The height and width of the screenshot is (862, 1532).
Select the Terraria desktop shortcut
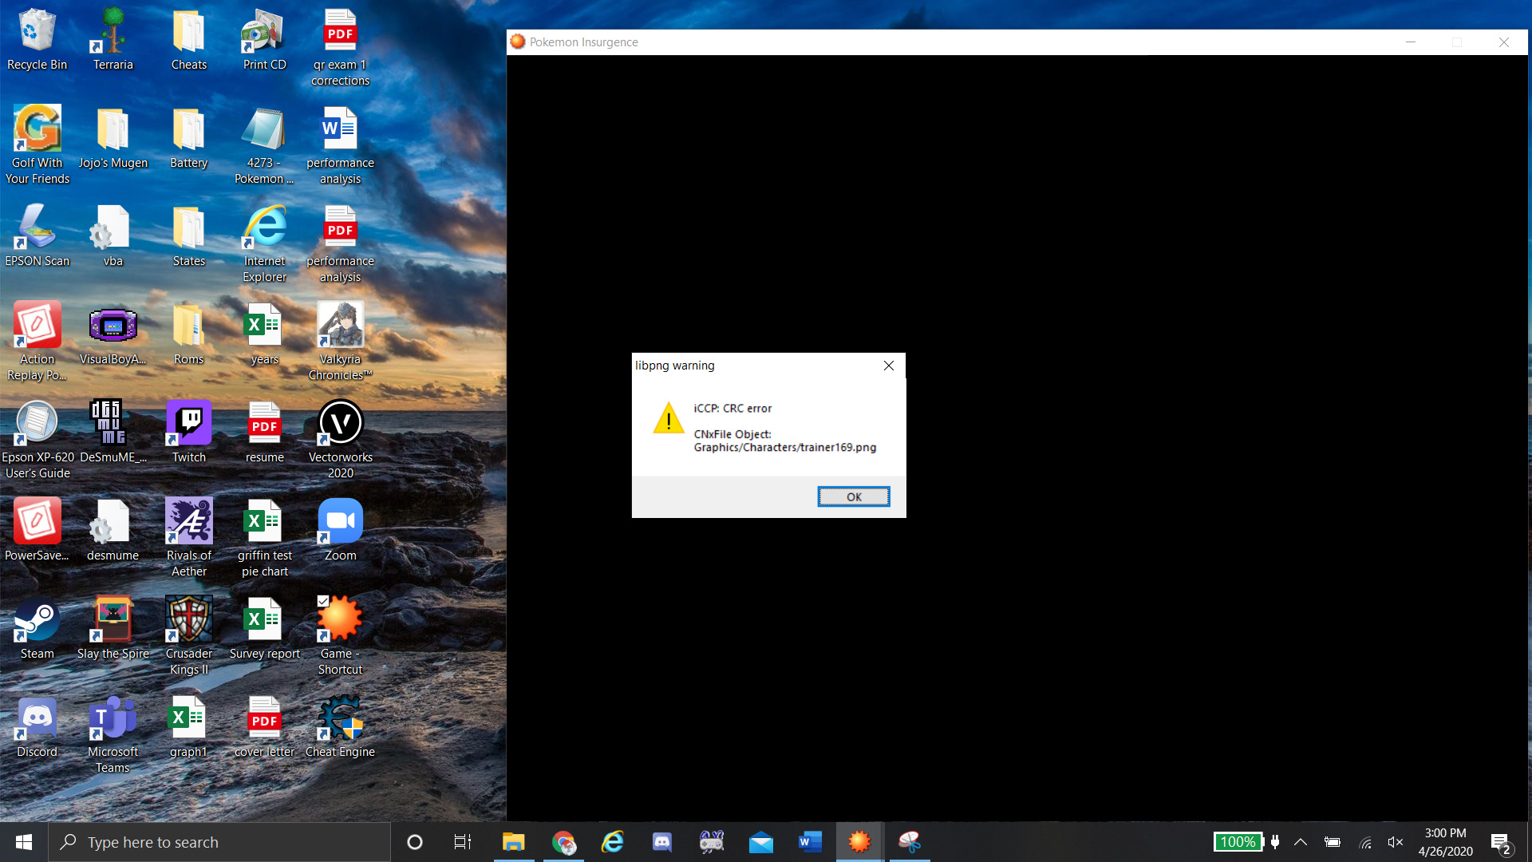[x=113, y=40]
